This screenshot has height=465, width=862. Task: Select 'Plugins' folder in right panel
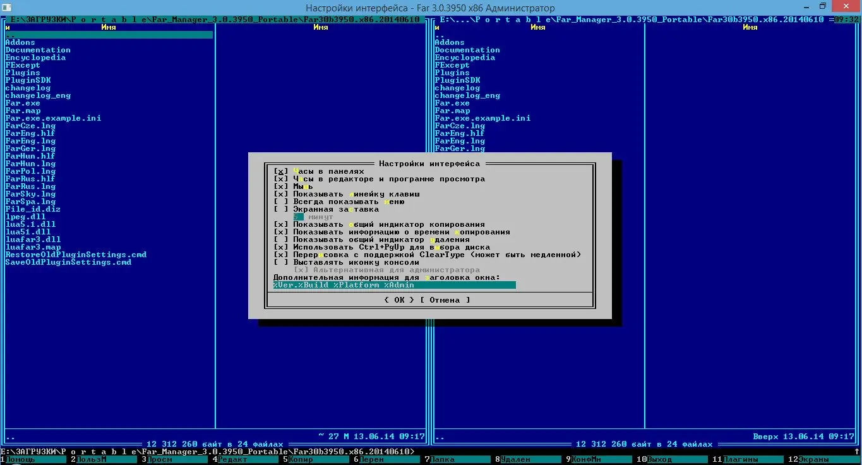452,73
